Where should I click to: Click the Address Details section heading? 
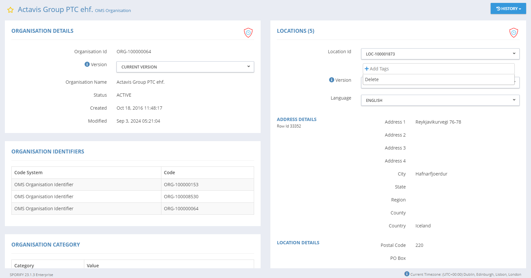click(296, 119)
